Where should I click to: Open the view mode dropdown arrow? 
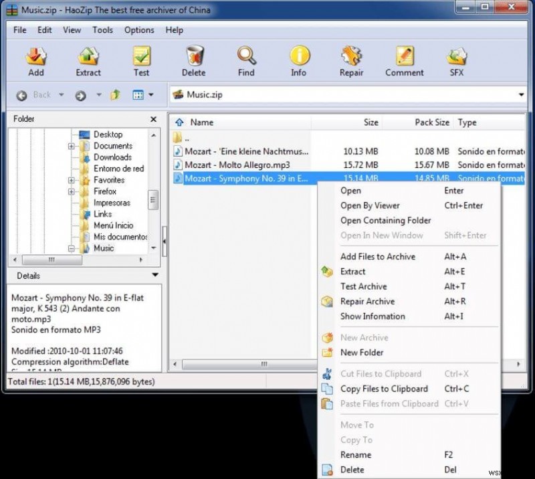click(151, 94)
